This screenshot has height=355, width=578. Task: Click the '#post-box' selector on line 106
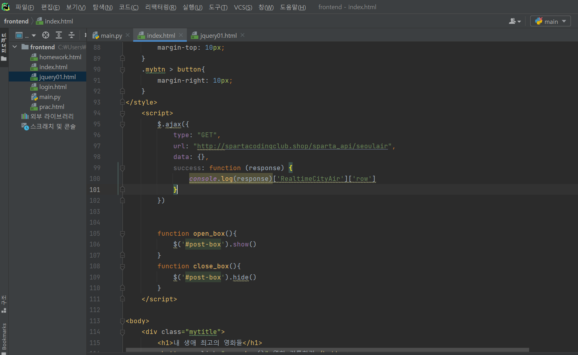click(x=203, y=244)
